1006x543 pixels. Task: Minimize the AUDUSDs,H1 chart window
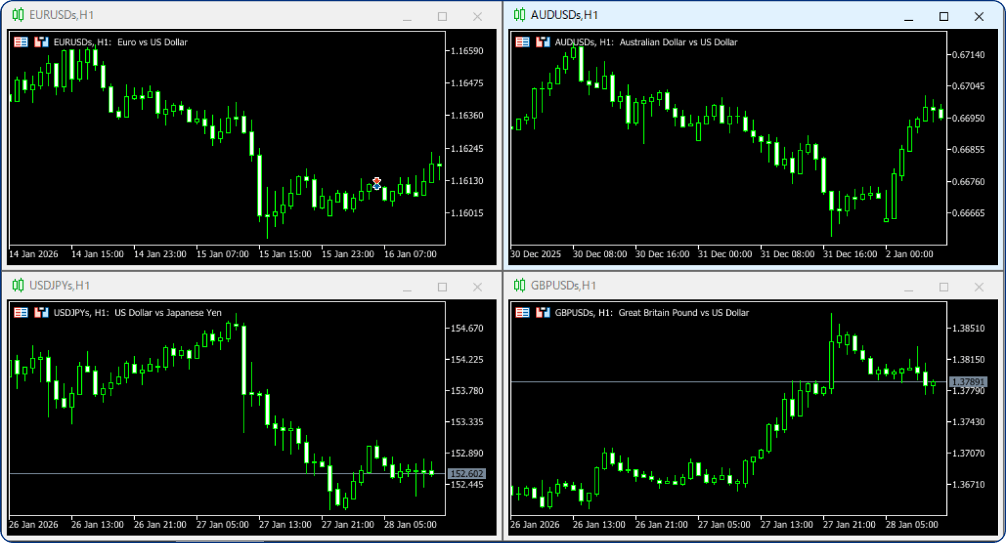[x=908, y=16]
